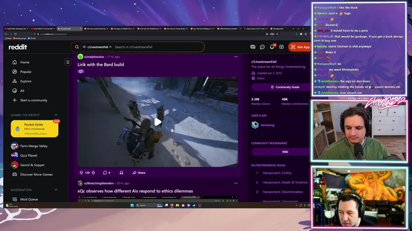The image size is (412, 231).
Task: Open xQc observes how different AIs post
Action: tap(135, 191)
